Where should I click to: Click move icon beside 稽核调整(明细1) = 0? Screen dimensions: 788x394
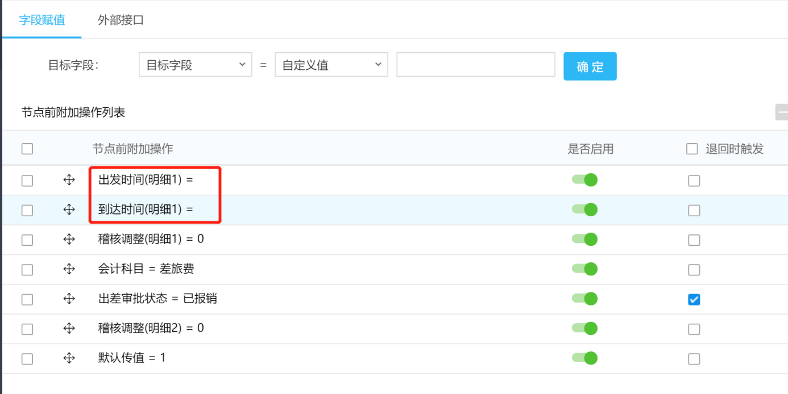[x=69, y=240]
